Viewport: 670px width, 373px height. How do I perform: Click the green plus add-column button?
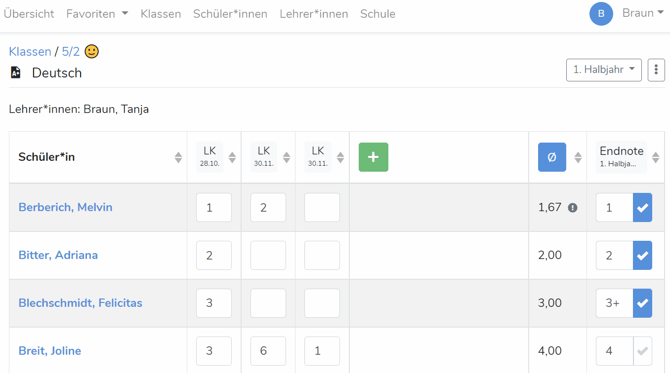pos(374,157)
